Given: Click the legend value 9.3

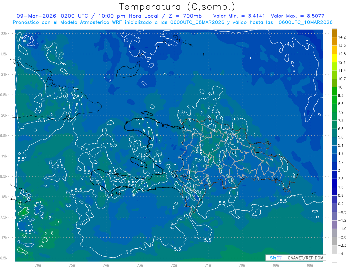Looking at the screenshot, I should click(x=341, y=95).
